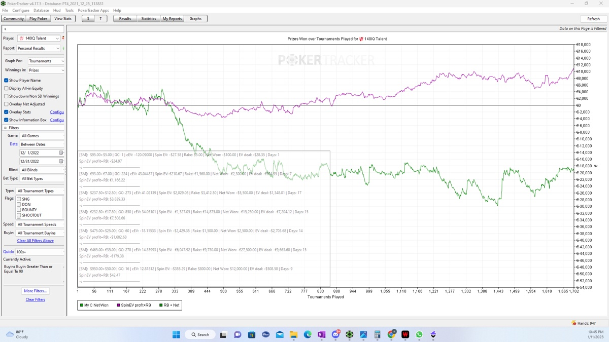This screenshot has height=342, width=609.
Task: Click the Windows Start button
Action: (176, 334)
